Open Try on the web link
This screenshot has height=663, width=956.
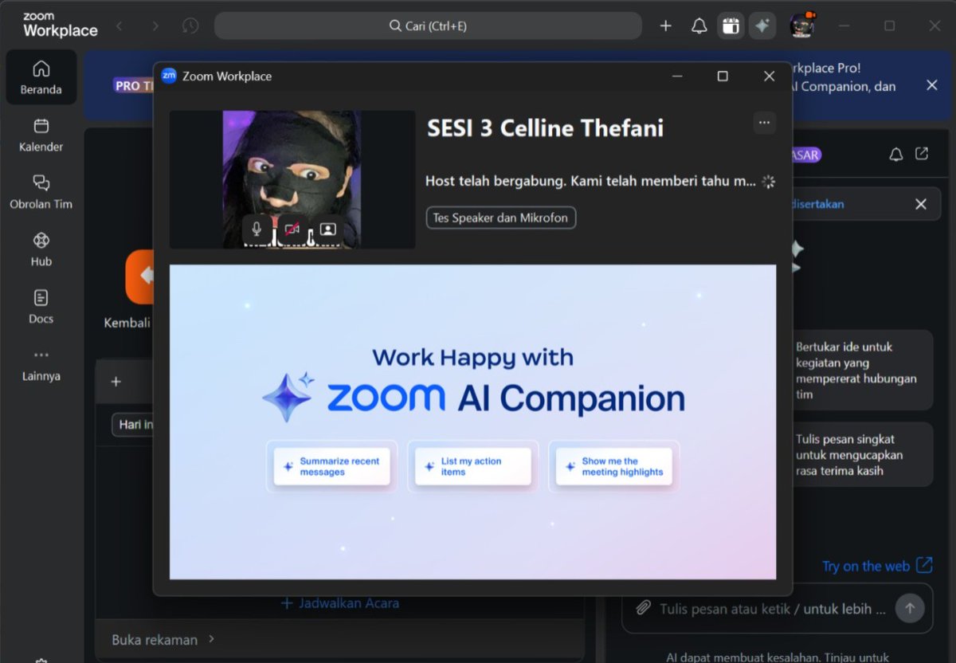point(877,566)
